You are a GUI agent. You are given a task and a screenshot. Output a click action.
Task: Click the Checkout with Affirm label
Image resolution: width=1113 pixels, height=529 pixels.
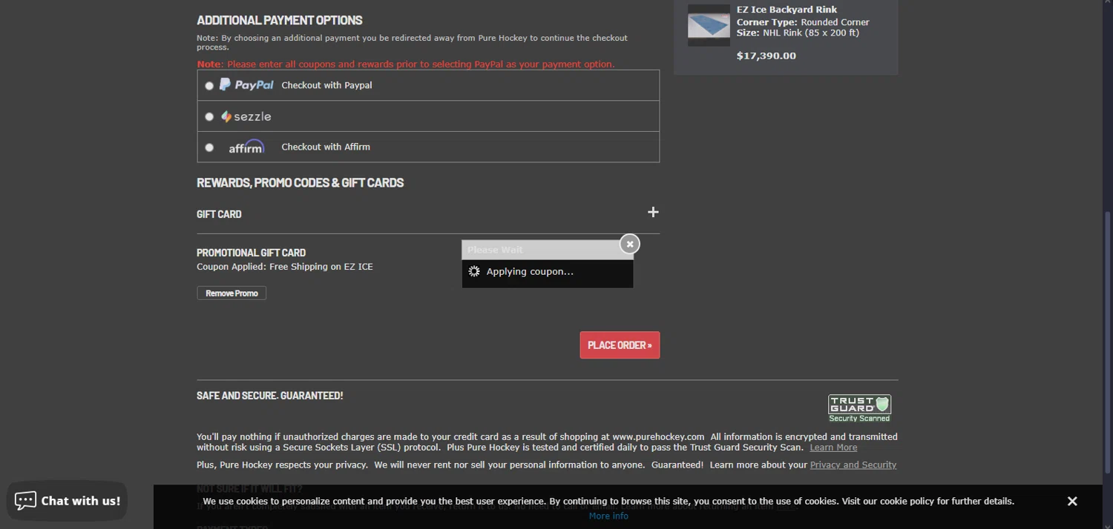pos(326,147)
